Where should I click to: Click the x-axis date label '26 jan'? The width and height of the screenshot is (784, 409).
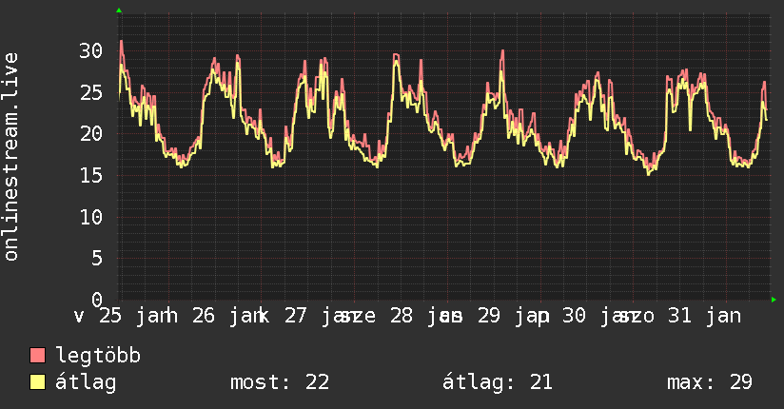(x=228, y=316)
